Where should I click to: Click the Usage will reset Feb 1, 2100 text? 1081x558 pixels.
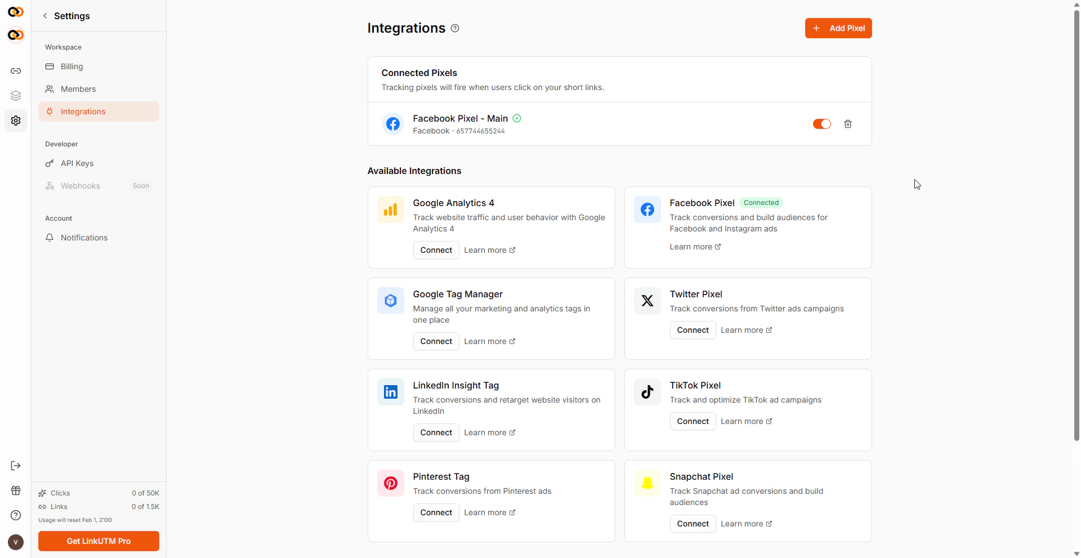coord(75,520)
